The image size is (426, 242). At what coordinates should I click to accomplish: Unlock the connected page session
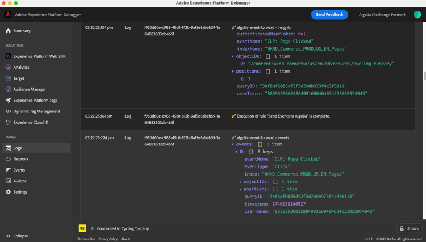pyautogui.click(x=409, y=228)
